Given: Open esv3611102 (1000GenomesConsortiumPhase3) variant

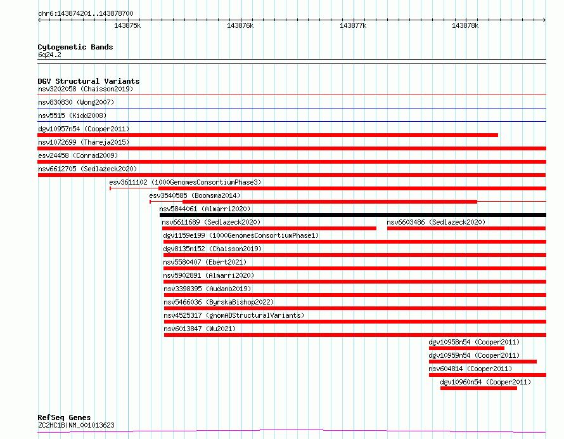Looking at the screenshot, I should point(185,182).
